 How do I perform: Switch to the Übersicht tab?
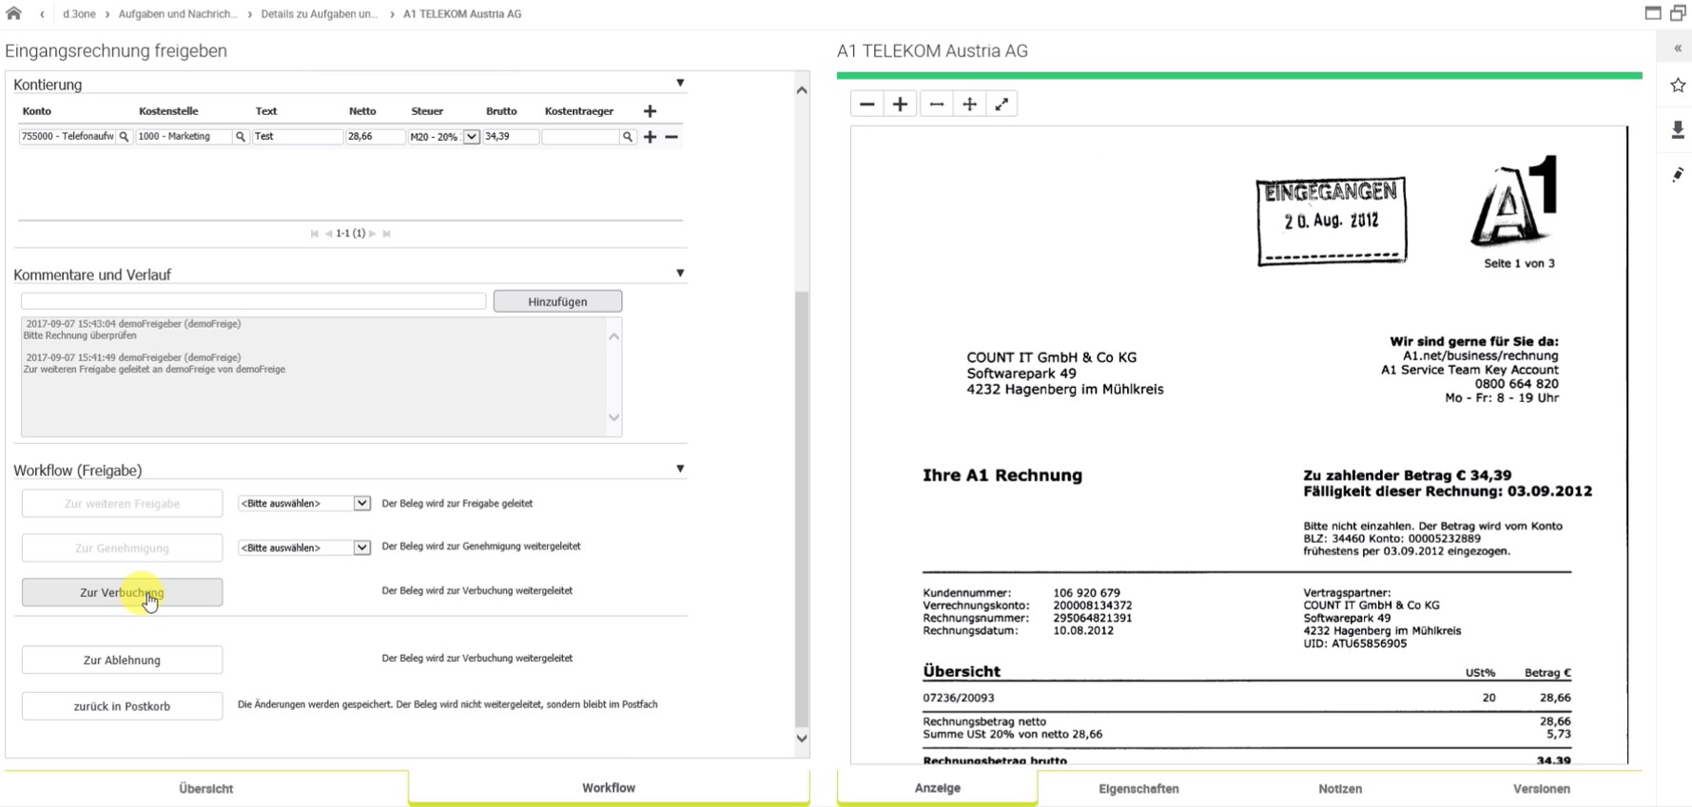coord(206,788)
